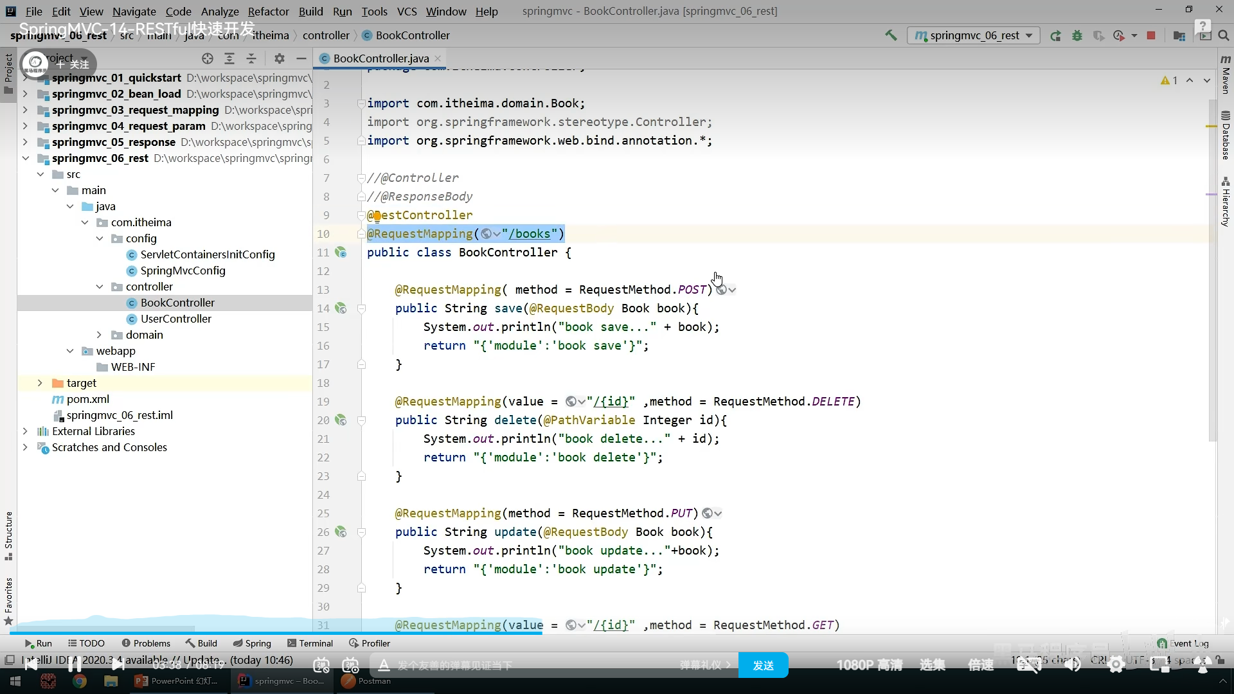Viewport: 1234px width, 694px height.
Task: Open Project panel settings gear
Action: [279, 58]
